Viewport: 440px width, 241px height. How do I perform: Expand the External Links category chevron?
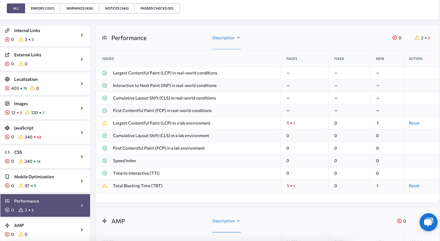point(82,59)
